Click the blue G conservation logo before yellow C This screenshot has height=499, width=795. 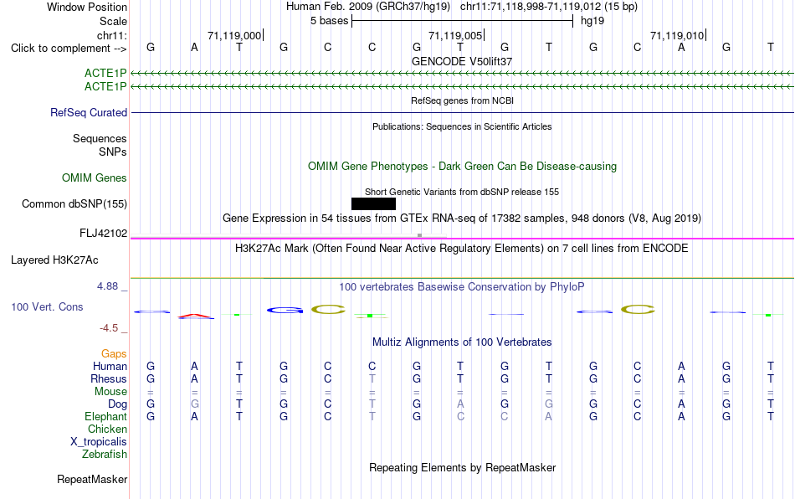(x=285, y=310)
